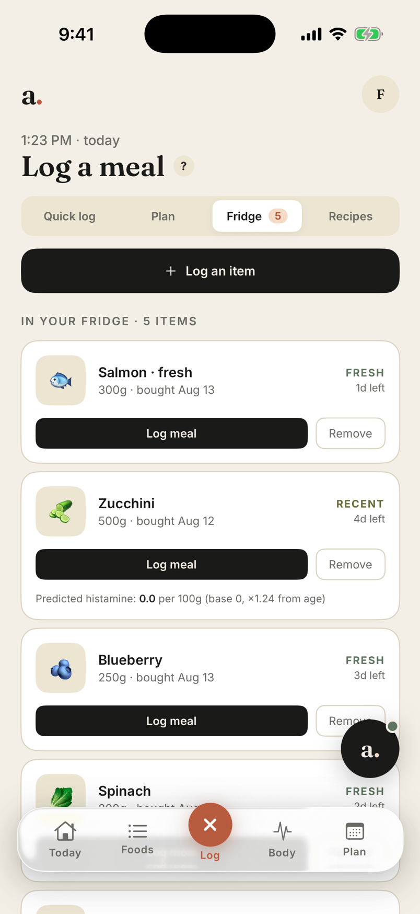Tap the Salmon fish icon
Image resolution: width=420 pixels, height=914 pixels.
[x=61, y=380]
